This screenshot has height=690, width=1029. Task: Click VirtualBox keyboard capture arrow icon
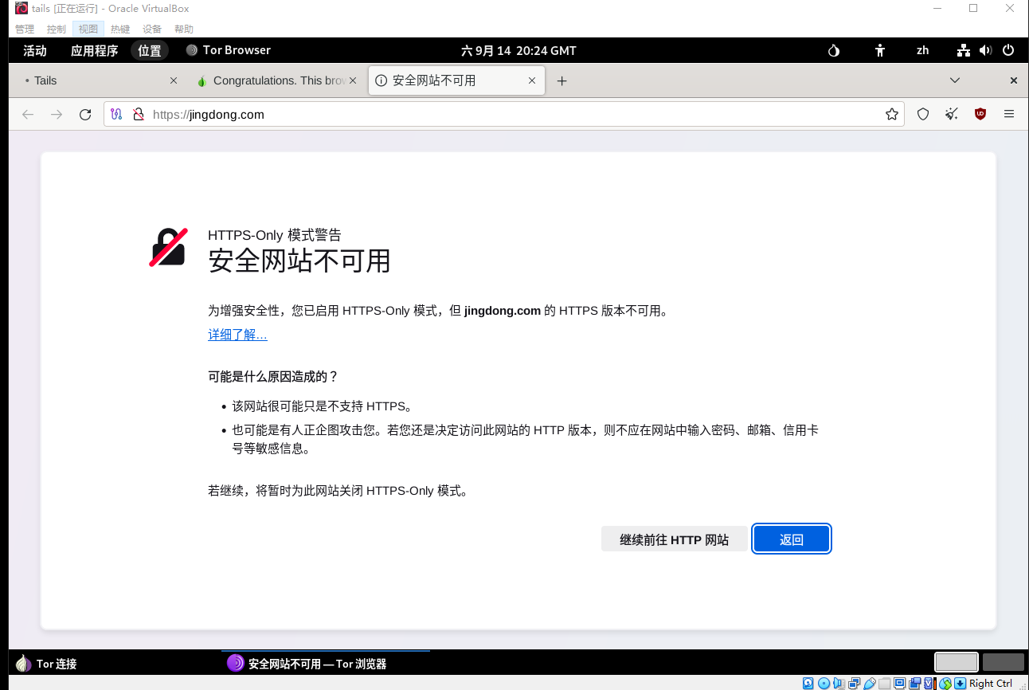click(960, 683)
